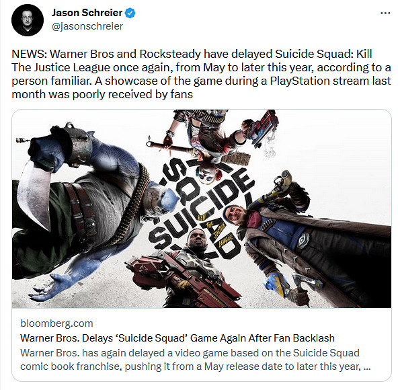This screenshot has height=390, width=400.
Task: Open the bloomberg.com domain label
Action: coord(56,323)
